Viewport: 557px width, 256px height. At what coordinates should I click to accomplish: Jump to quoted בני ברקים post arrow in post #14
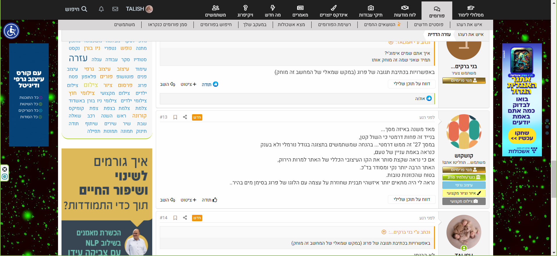(x=384, y=232)
